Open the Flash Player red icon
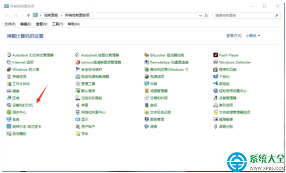 tap(215, 55)
